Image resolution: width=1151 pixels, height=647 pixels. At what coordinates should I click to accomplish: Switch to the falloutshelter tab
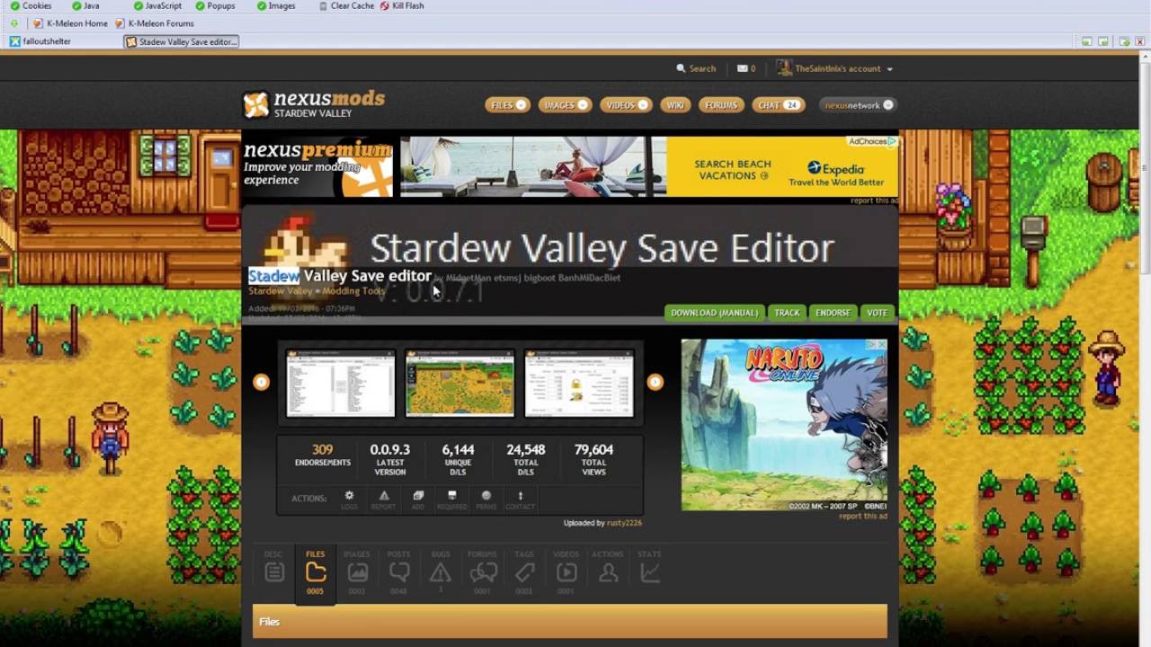40,41
